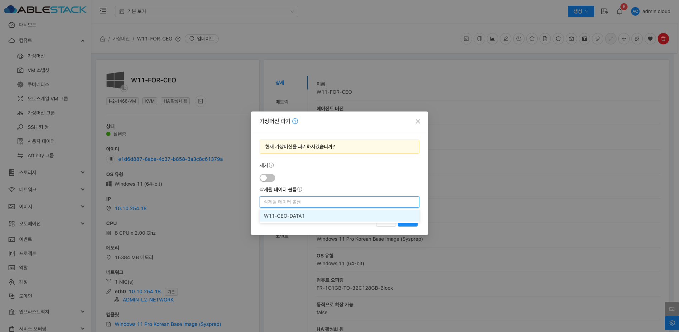Click the migrate VM four-arrow icon
The height and width of the screenshot is (332, 679).
624,39
